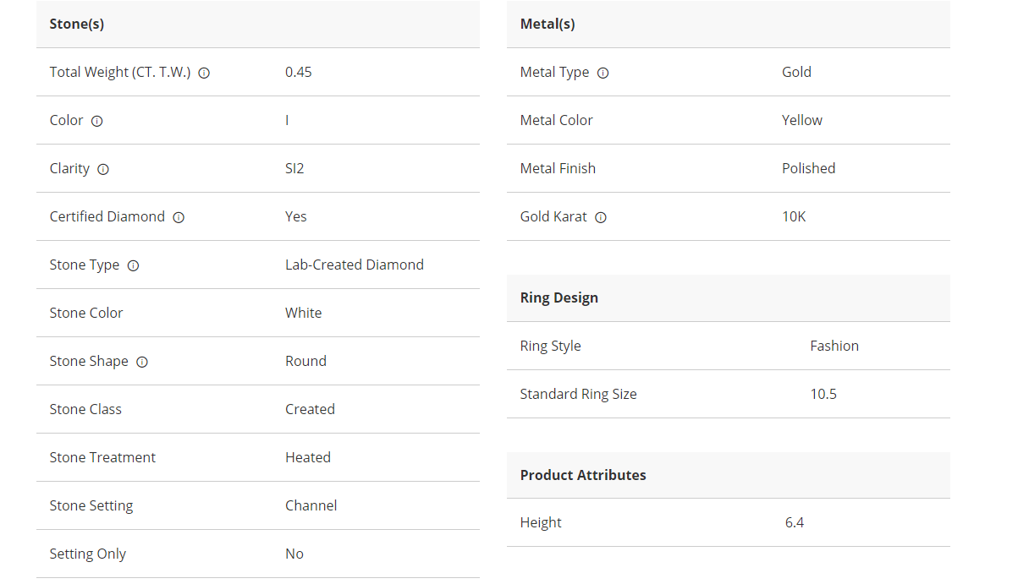This screenshot has width=1018, height=584.
Task: Click the Gold Karat info icon
Action: [x=601, y=217]
